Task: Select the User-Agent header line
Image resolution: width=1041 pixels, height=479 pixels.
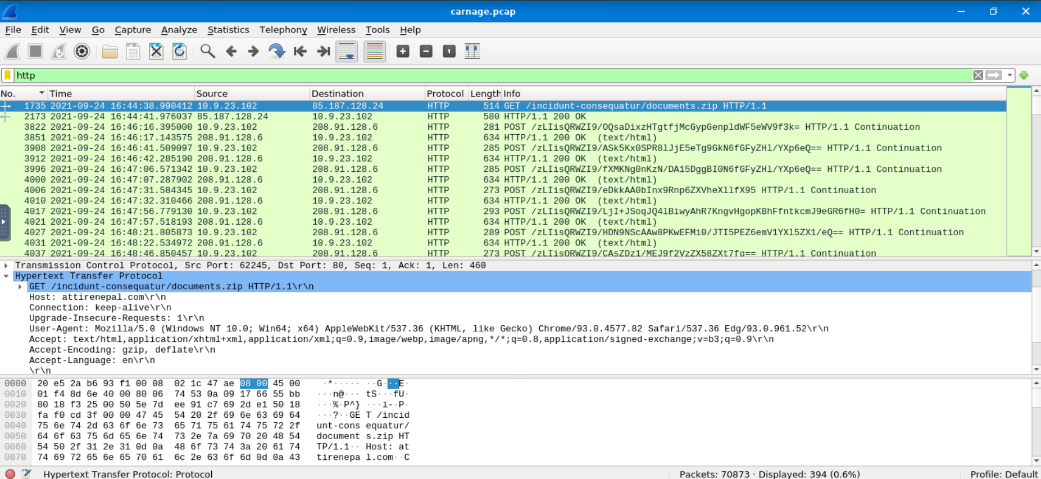Action: pos(429,329)
